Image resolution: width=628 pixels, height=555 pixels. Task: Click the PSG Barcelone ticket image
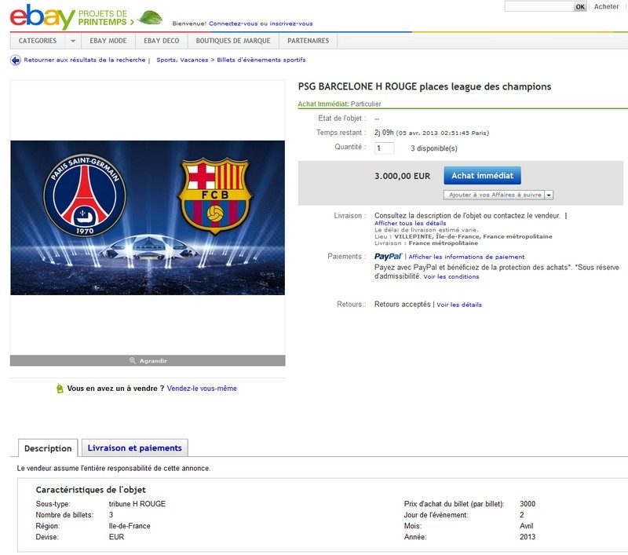(148, 217)
